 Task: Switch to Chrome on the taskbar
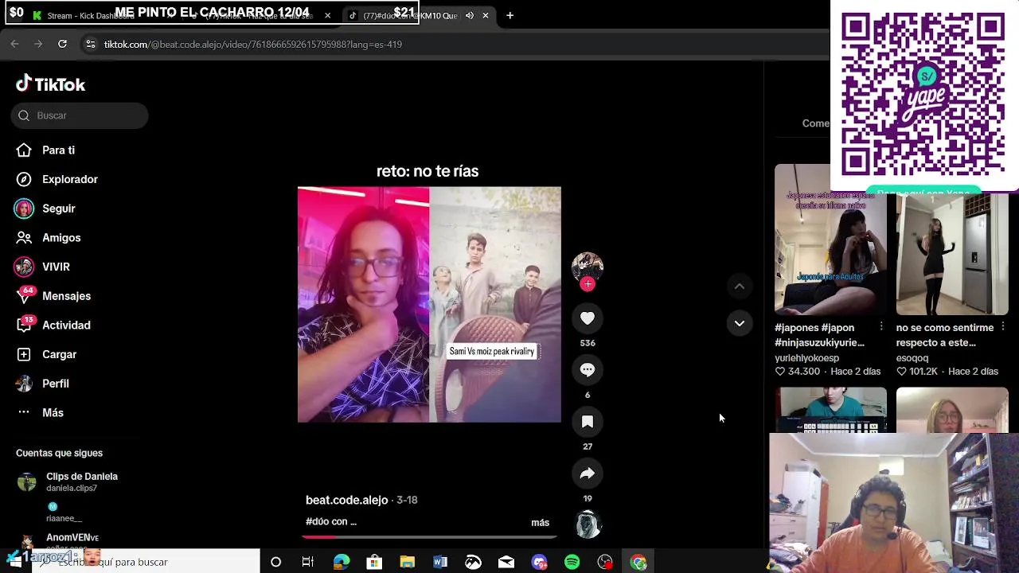pyautogui.click(x=638, y=562)
